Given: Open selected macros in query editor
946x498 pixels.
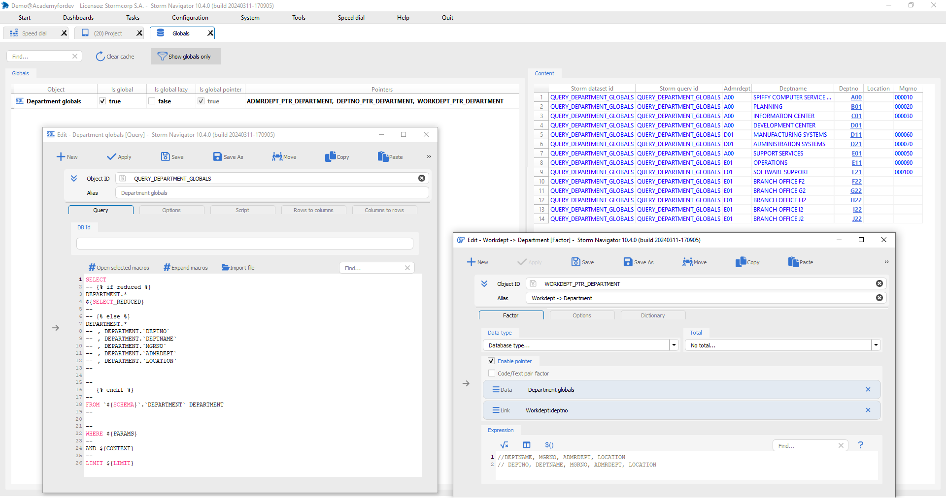Looking at the screenshot, I should (119, 268).
